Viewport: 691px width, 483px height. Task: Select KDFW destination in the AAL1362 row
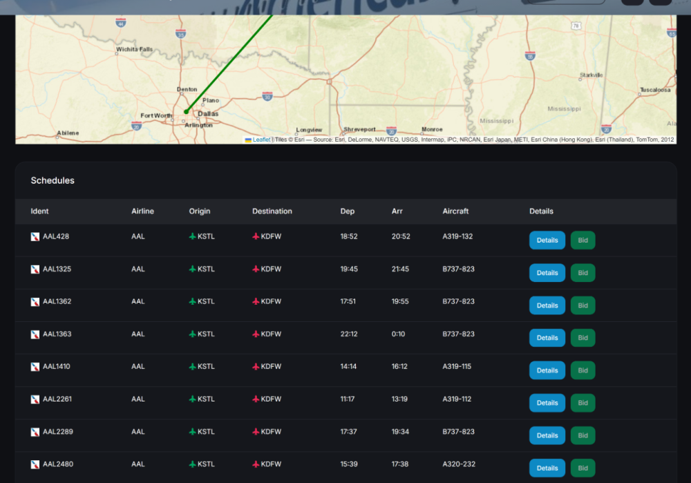tap(271, 302)
